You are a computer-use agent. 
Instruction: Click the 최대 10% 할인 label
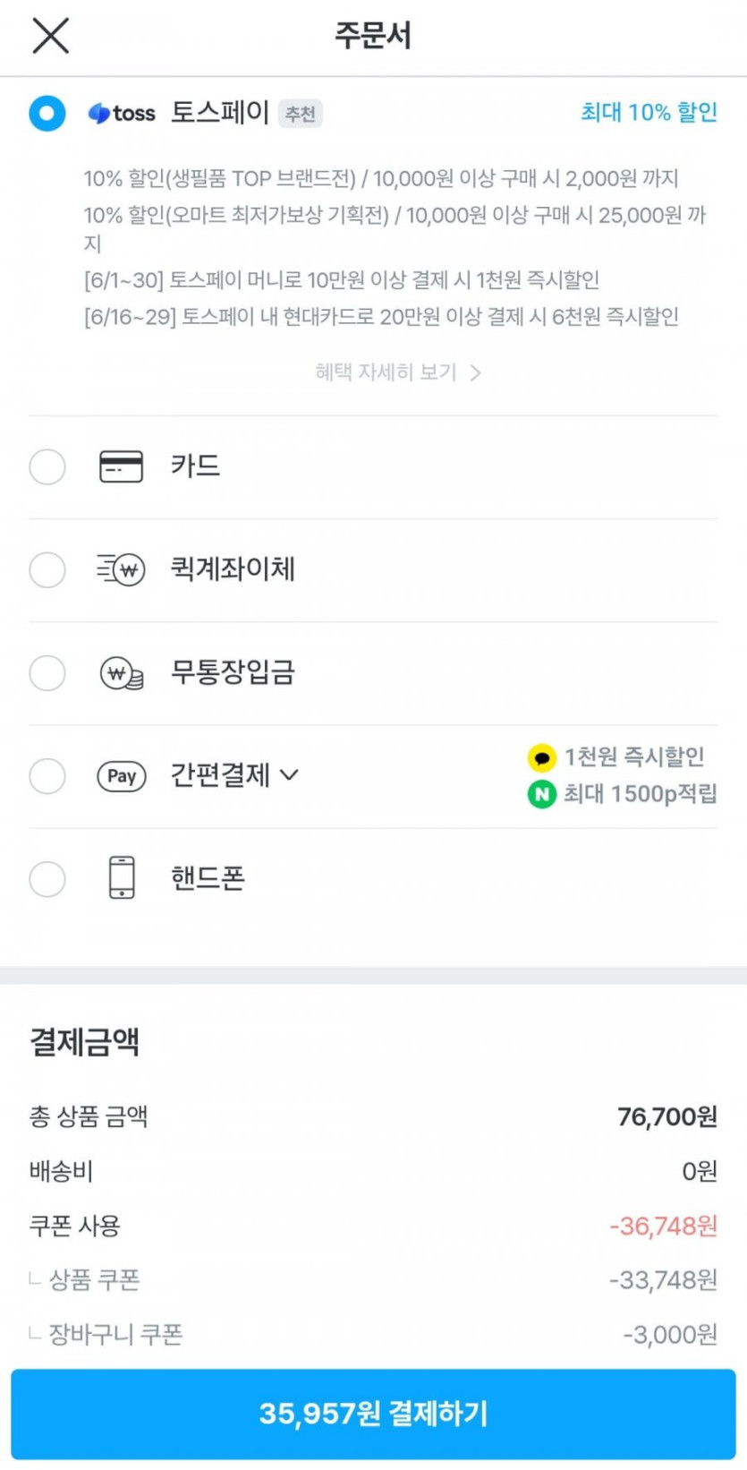(x=649, y=113)
